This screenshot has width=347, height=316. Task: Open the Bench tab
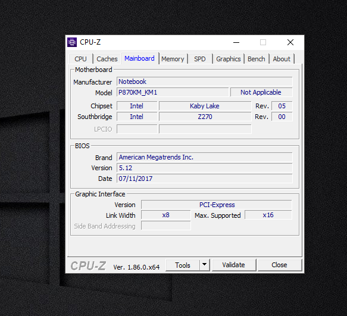click(257, 59)
